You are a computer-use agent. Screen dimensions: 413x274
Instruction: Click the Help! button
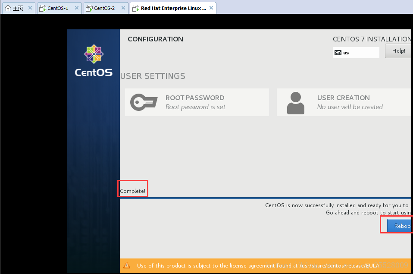(398, 51)
